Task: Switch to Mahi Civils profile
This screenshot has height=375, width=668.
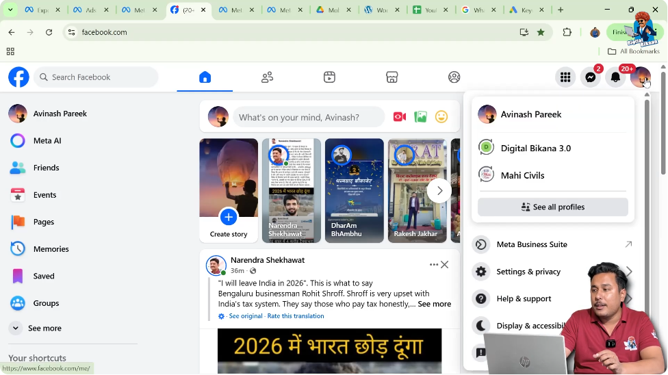Action: coord(552,175)
